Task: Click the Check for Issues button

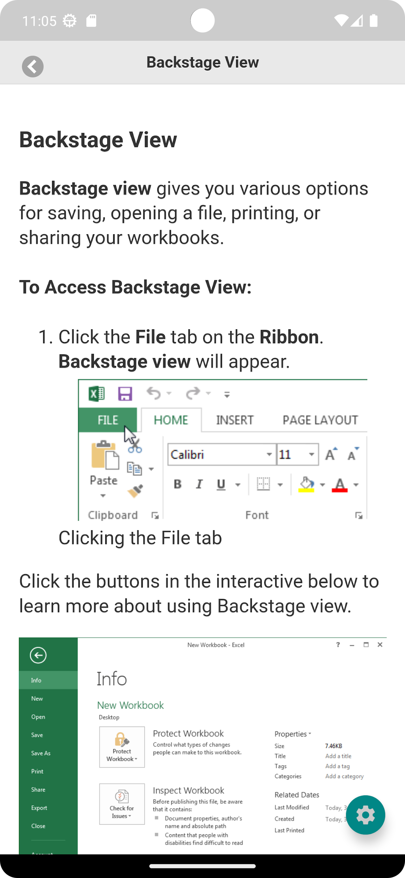Action: (x=122, y=804)
